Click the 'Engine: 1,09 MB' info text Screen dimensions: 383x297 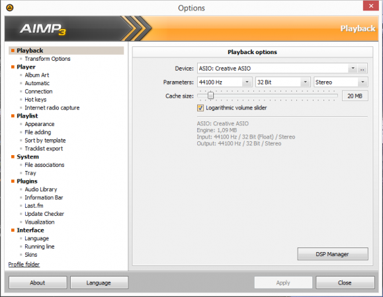(x=217, y=130)
